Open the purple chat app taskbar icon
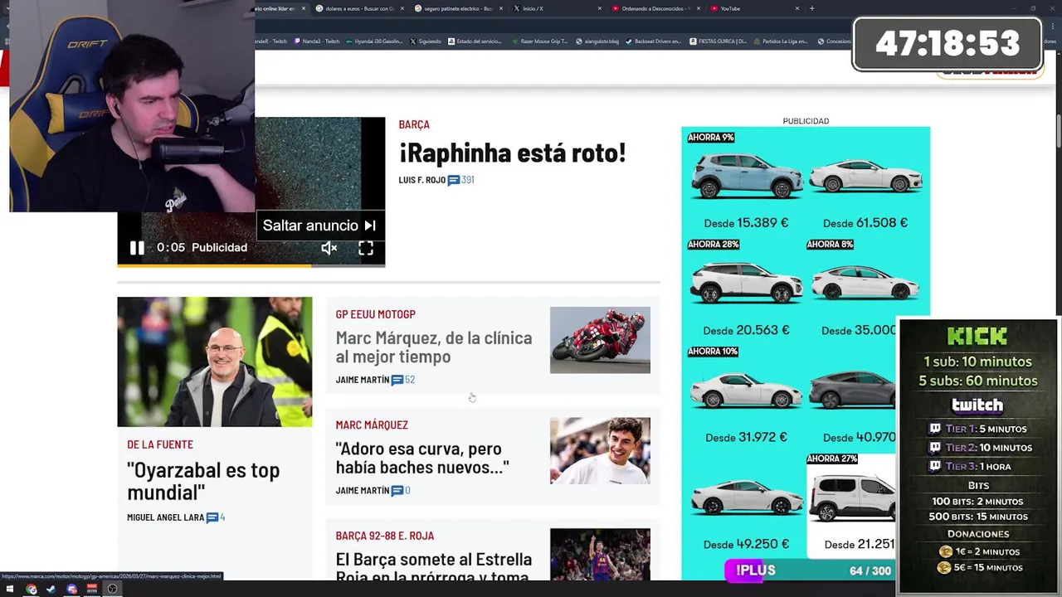Screen dimensions: 1062x597 pyautogui.click(x=72, y=590)
